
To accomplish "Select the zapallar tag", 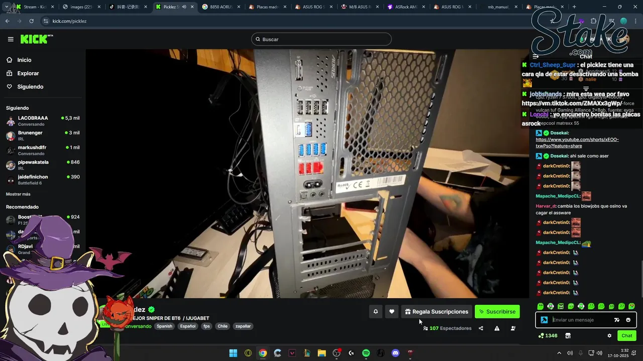I will [x=243, y=326].
